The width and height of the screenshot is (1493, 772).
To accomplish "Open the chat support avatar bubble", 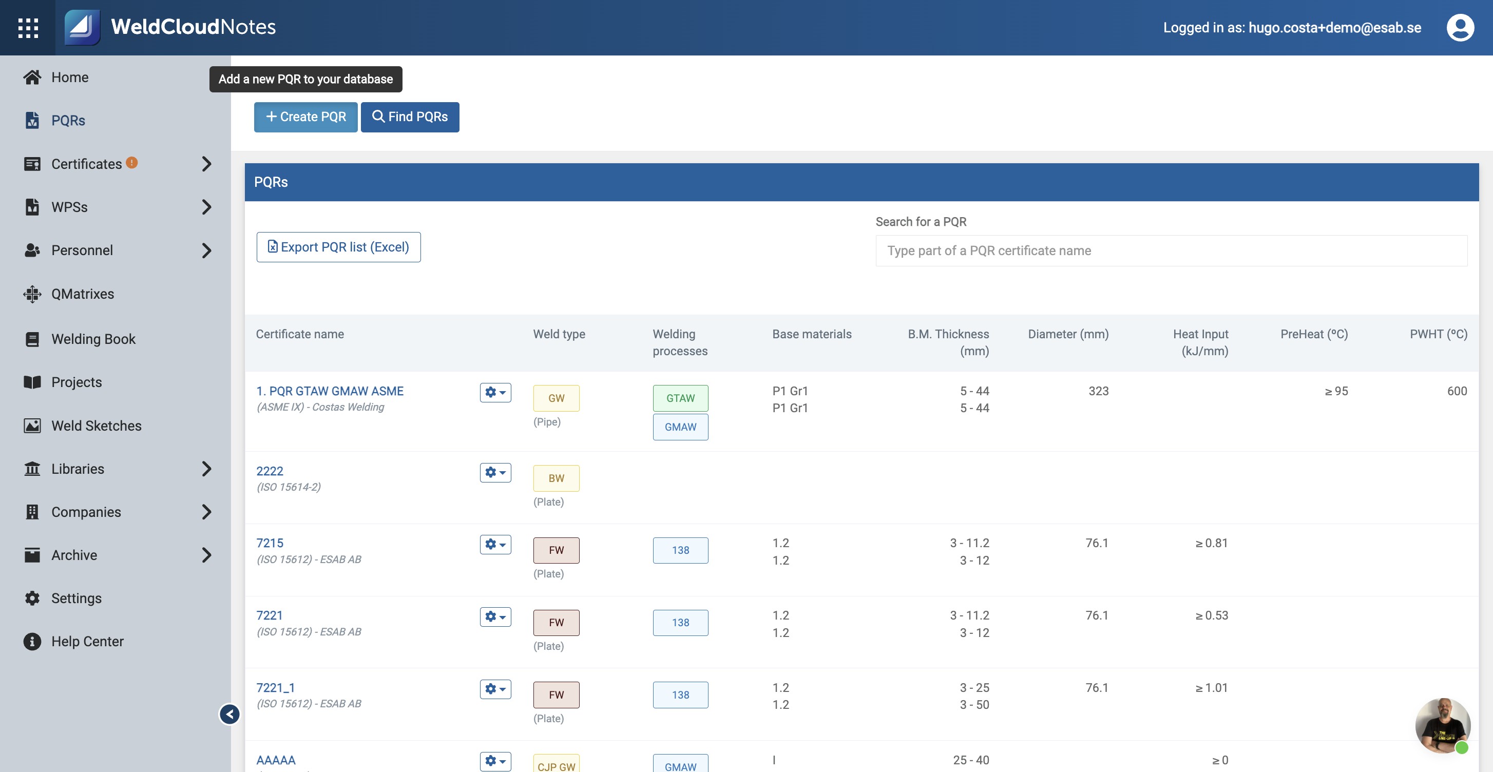I will click(x=1443, y=726).
